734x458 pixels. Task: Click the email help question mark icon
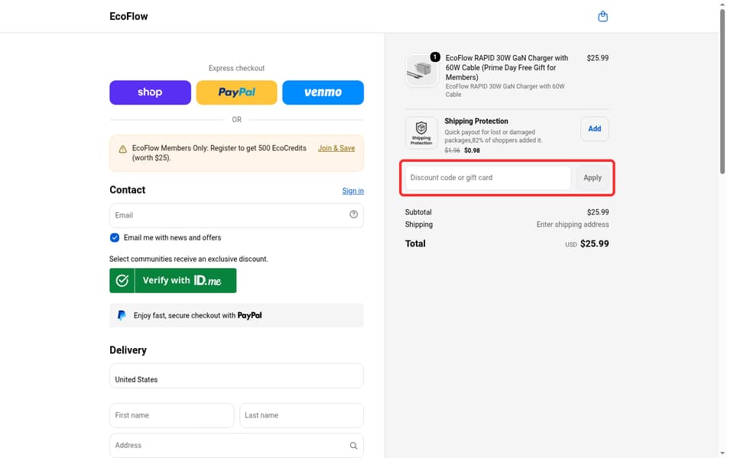[x=353, y=214]
